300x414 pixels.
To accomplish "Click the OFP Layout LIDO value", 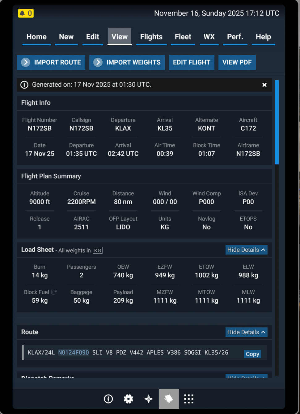I will coord(123,227).
